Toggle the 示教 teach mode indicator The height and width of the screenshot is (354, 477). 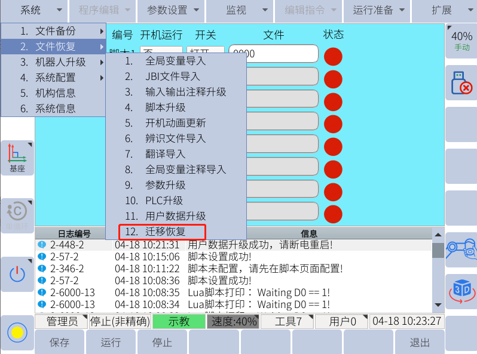click(x=178, y=321)
